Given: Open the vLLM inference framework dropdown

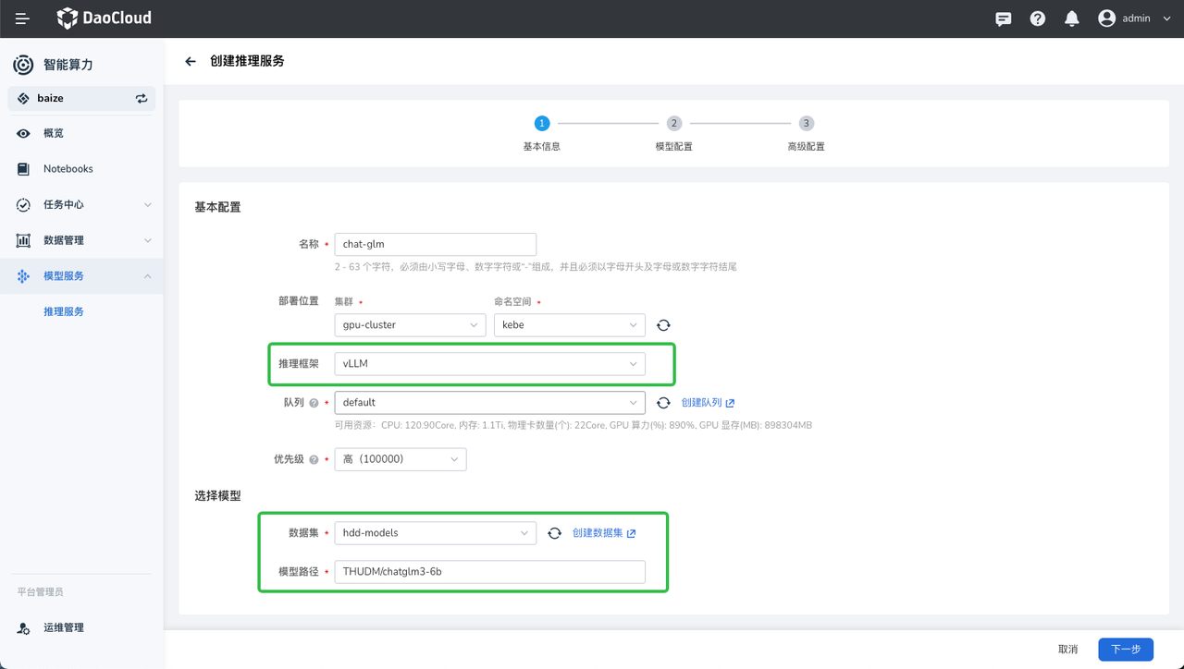Looking at the screenshot, I should click(489, 364).
